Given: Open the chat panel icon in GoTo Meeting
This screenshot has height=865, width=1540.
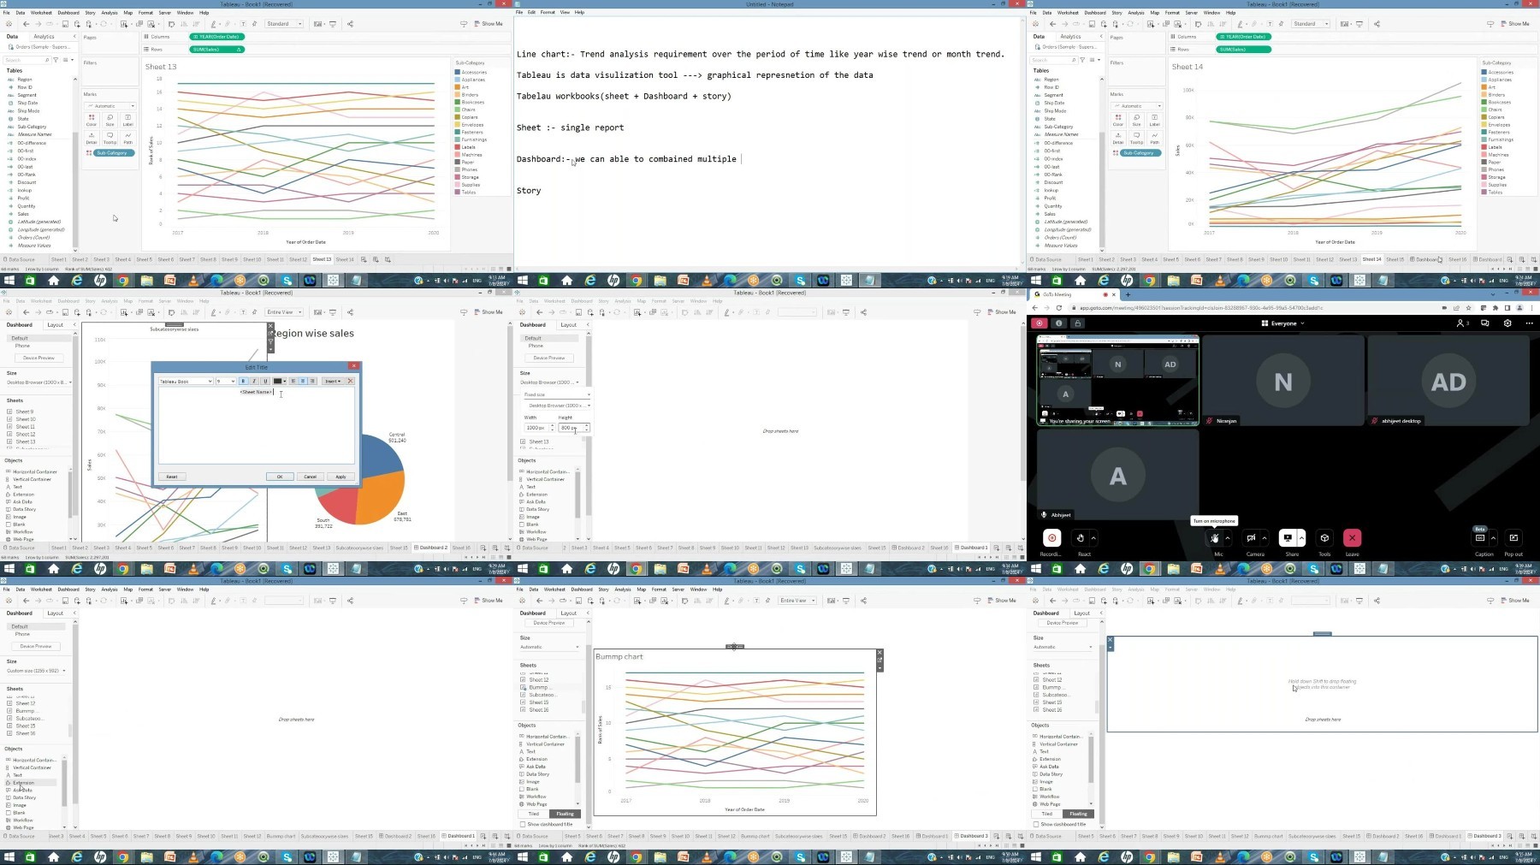Looking at the screenshot, I should [1485, 323].
